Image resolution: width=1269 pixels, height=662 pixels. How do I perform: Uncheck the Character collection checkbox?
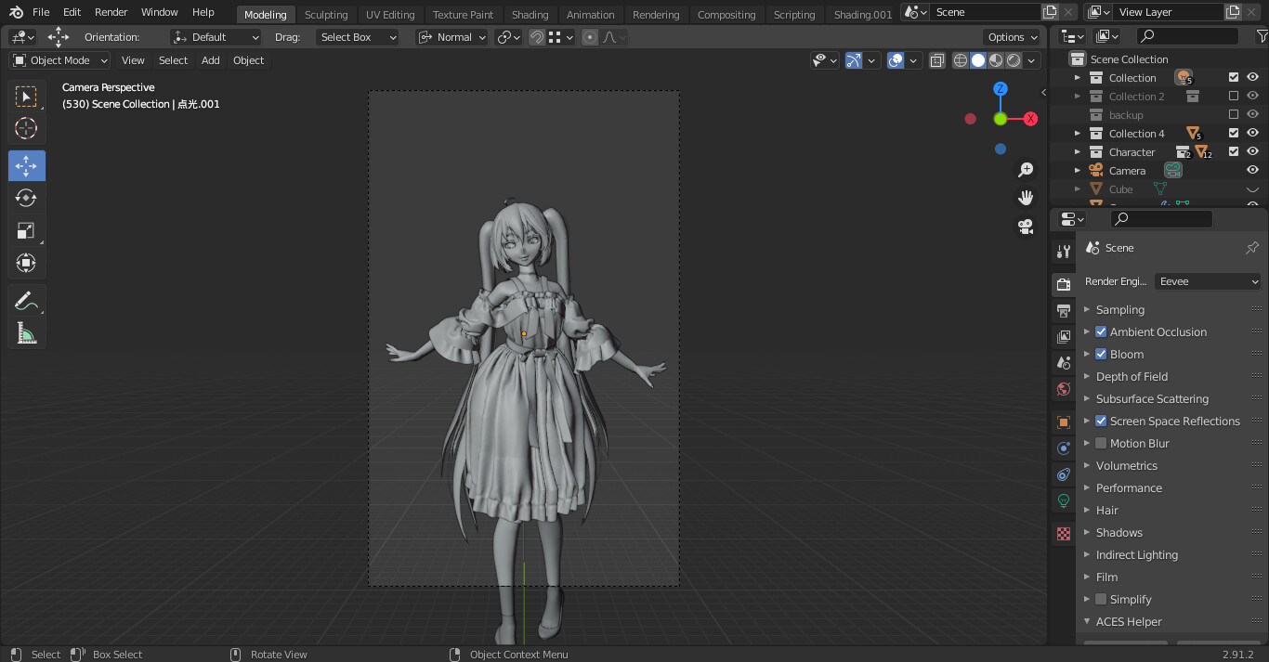coord(1234,151)
